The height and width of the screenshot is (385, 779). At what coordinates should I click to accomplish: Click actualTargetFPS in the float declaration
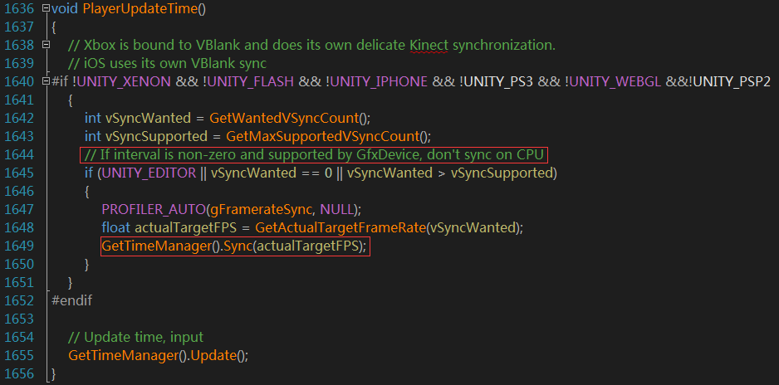(x=188, y=227)
